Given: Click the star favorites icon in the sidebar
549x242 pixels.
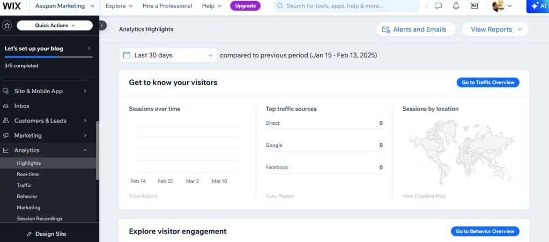Looking at the screenshot, I should (x=8, y=26).
